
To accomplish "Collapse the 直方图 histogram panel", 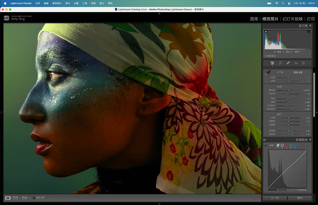I will pos(310,26).
